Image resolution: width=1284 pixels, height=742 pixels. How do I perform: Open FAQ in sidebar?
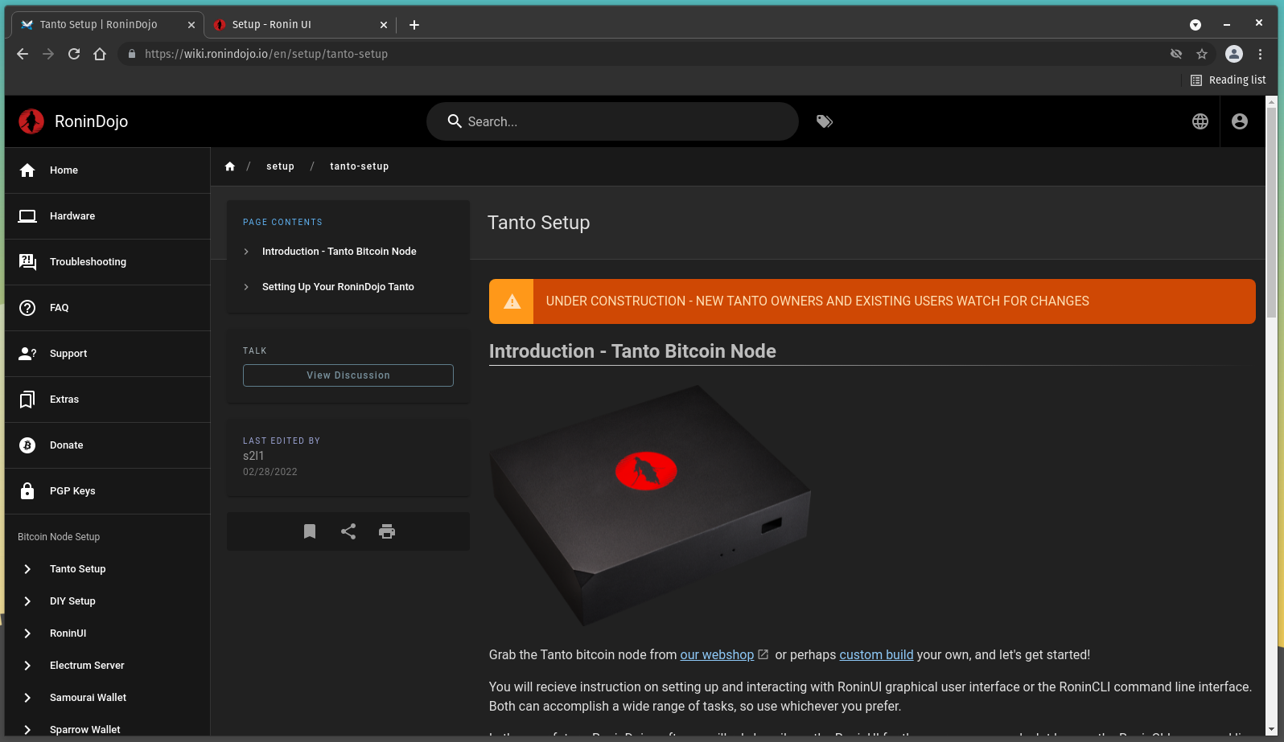[107, 308]
